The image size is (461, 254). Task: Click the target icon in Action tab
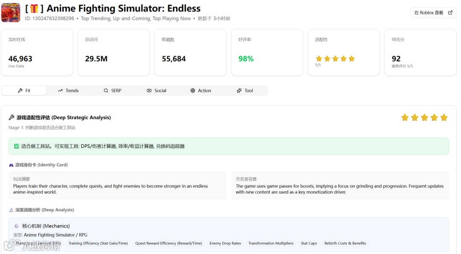click(x=193, y=90)
